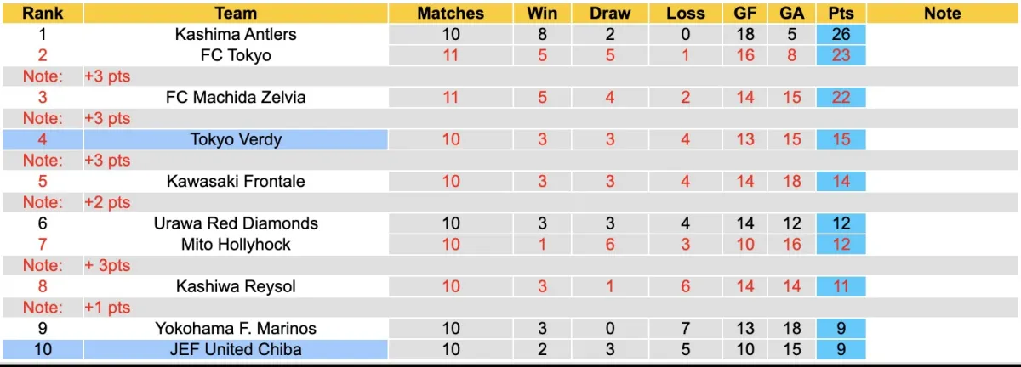Click Urawa Red Diamonds in the table
This screenshot has width=1021, height=367.
(x=236, y=223)
